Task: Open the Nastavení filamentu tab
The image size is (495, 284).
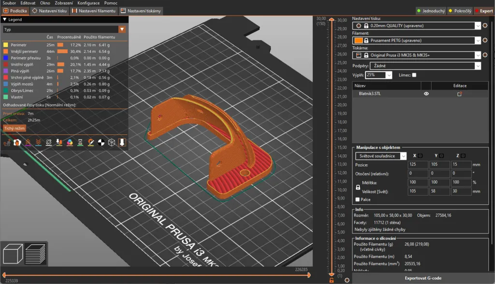Action: coord(94,11)
